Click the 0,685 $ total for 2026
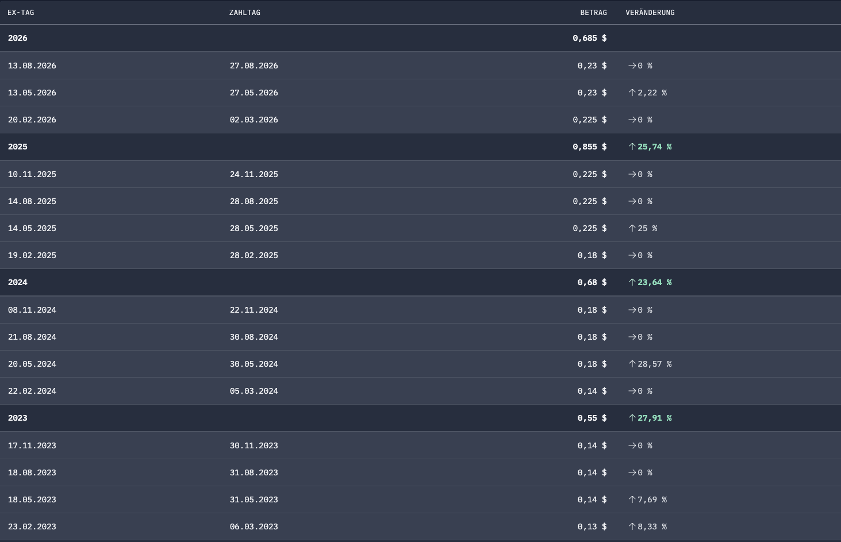Image resolution: width=841 pixels, height=542 pixels. tap(590, 38)
